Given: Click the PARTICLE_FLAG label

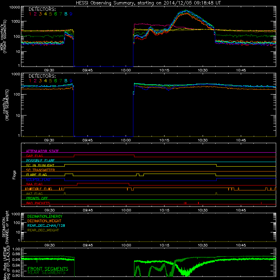Looking at the screenshot, I should (38, 189).
